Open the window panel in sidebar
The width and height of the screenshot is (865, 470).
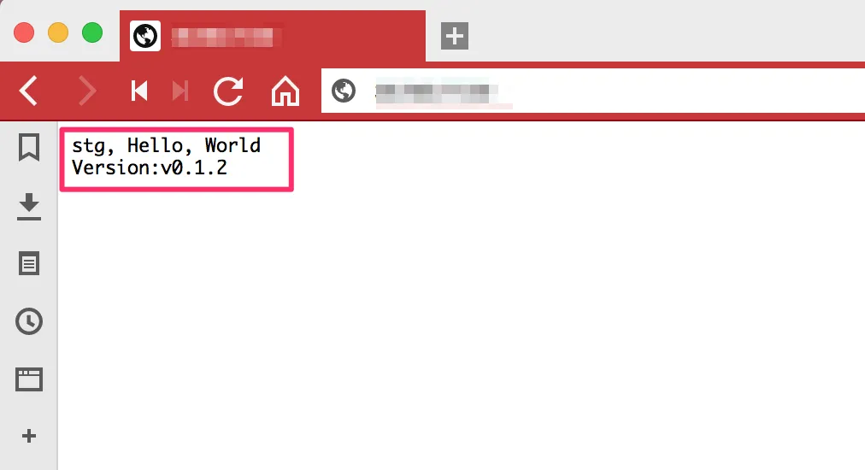(29, 379)
